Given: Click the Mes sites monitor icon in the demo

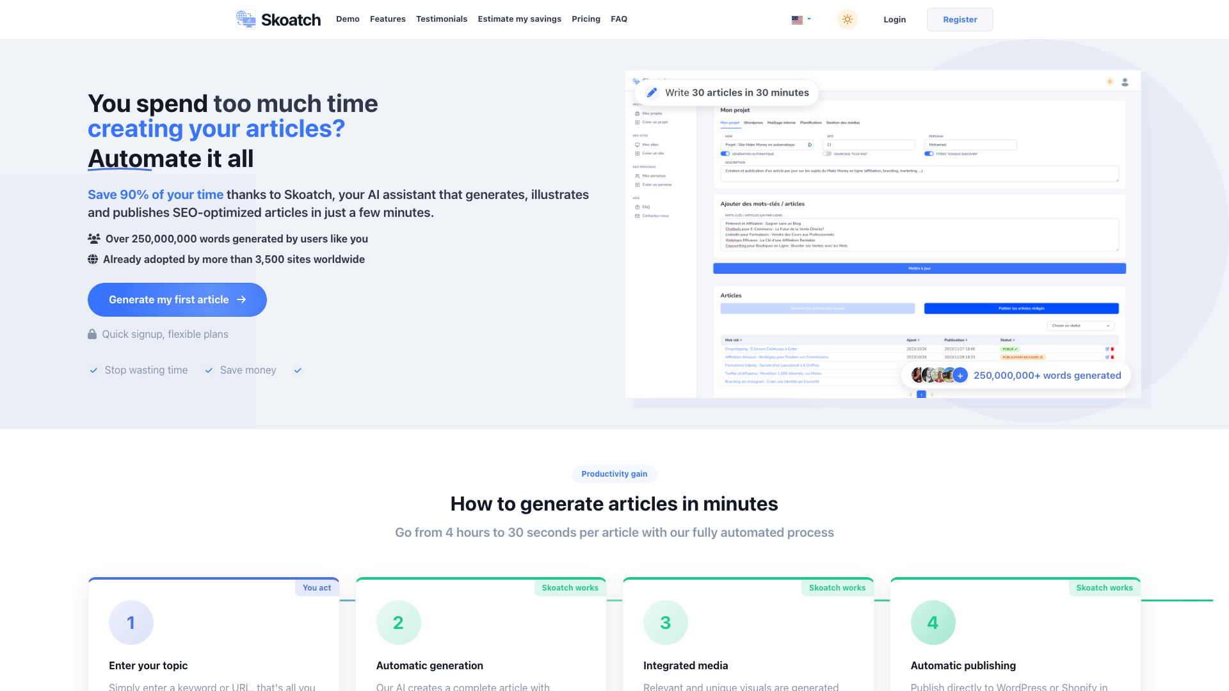Looking at the screenshot, I should point(637,145).
